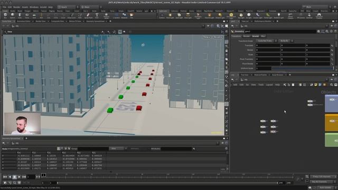Viewport: 338px width, 190px height.
Task: Add a Switcher from the shelf
Action: pyautogui.click(x=309, y=15)
